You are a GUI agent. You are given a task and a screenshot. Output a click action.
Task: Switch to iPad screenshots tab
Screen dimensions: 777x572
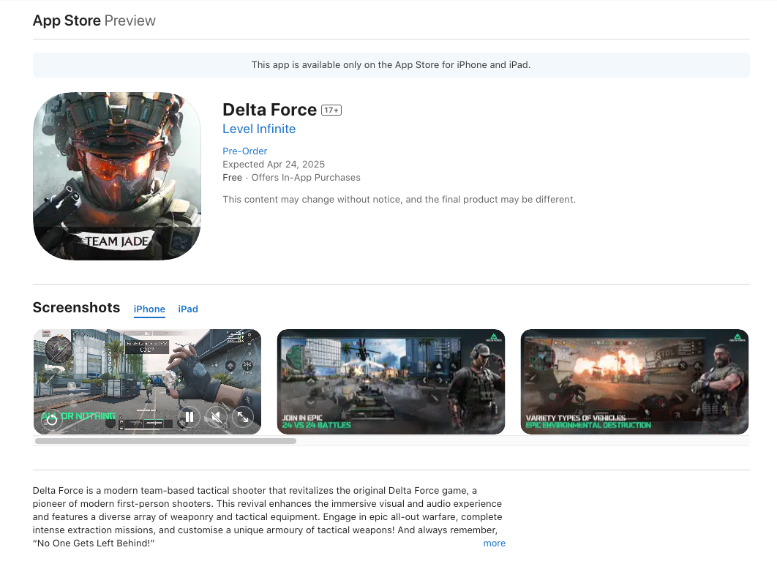pyautogui.click(x=188, y=309)
